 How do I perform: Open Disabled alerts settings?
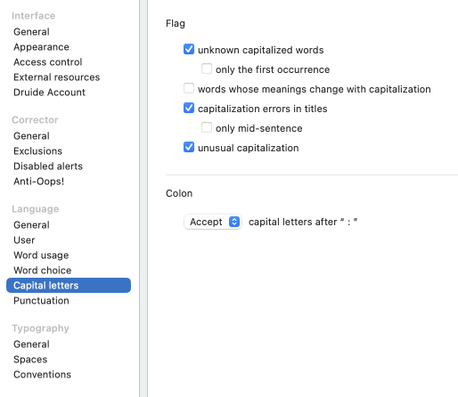pos(48,166)
